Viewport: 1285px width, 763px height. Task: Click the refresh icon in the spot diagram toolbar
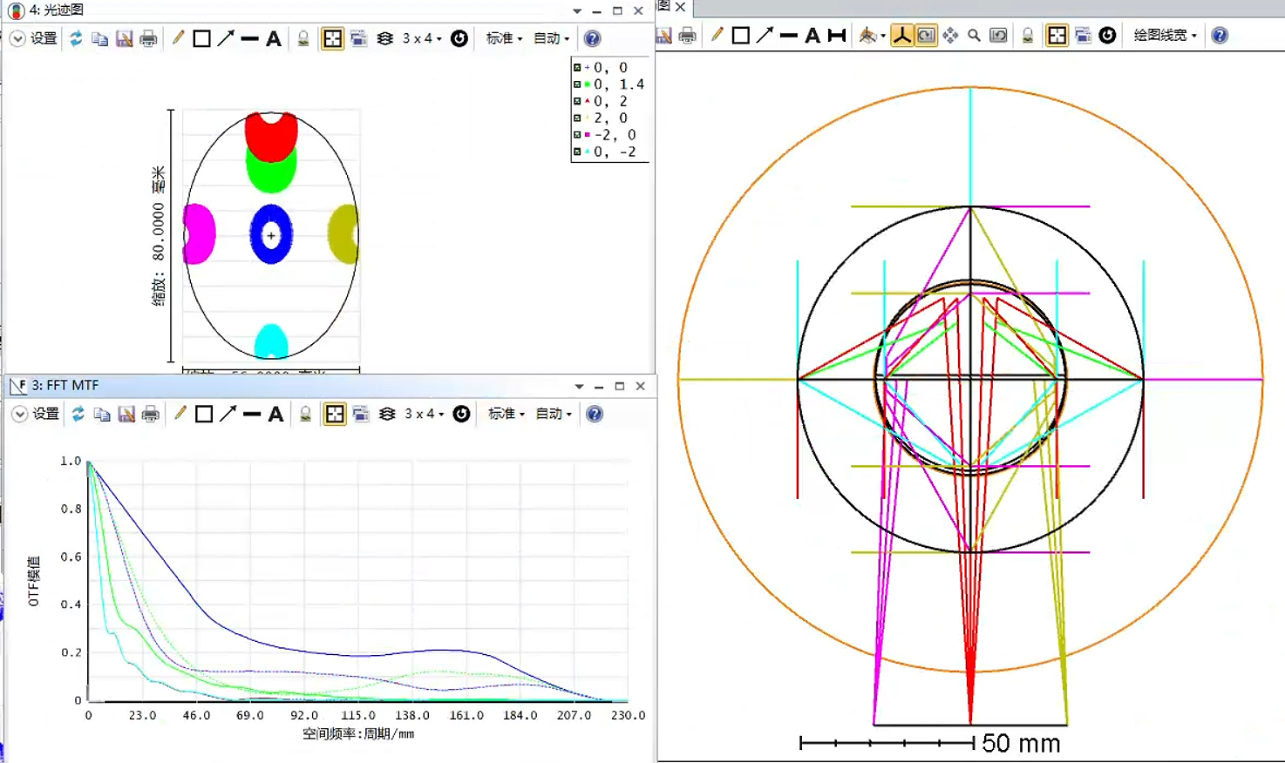pos(76,38)
